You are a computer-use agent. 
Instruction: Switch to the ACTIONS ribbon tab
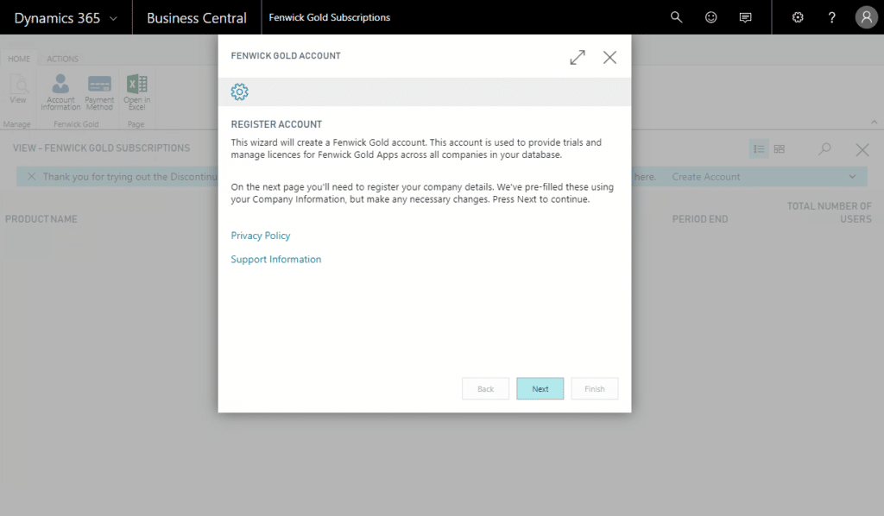tap(63, 59)
